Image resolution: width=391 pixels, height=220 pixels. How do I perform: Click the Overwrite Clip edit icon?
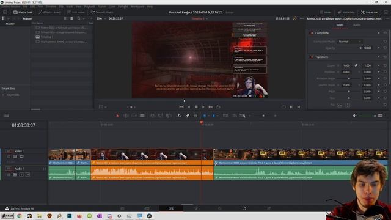coord(160,116)
